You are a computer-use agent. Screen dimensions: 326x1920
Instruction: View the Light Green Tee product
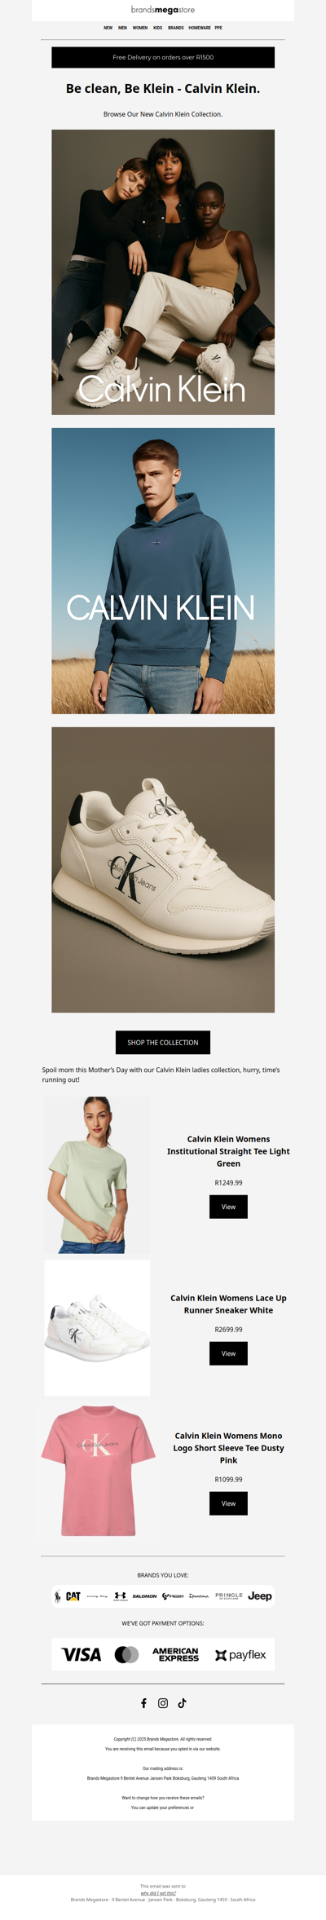pos(228,1207)
